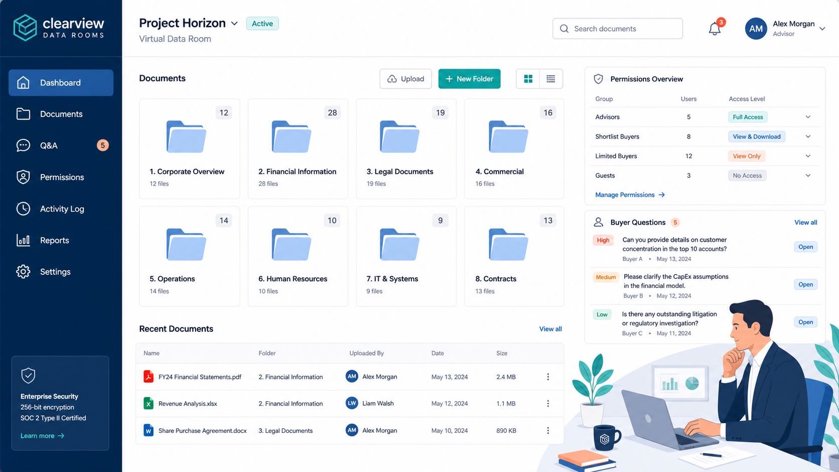Screen dimensions: 839x472
Task: Click the Enterprise Security shield icon
Action: pyautogui.click(x=28, y=375)
